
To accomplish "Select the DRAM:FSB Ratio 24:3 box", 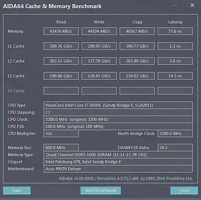I will [x=175, y=148].
